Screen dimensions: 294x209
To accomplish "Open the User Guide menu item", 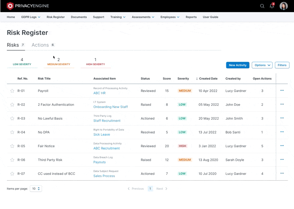I will [211, 17].
